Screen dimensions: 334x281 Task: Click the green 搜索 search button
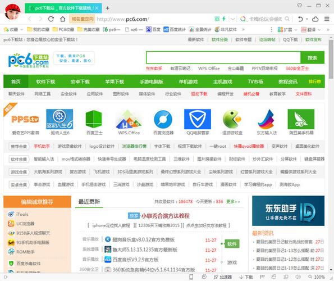click(x=313, y=57)
